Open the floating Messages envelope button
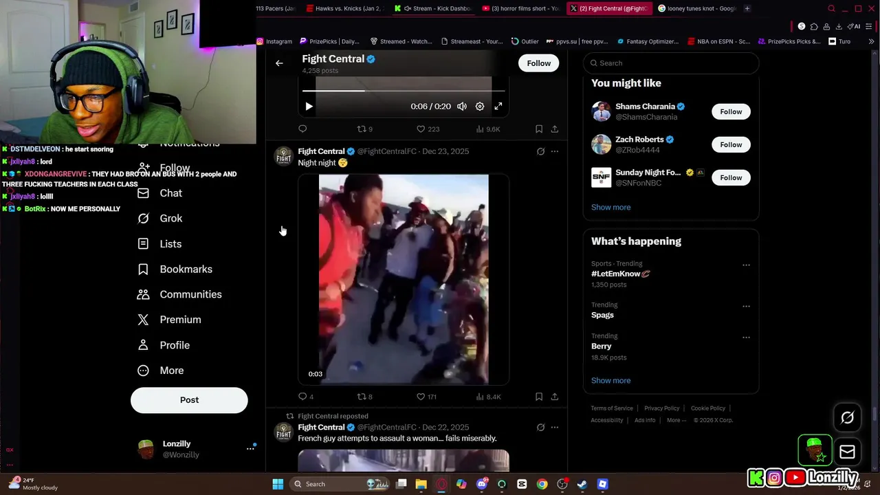The image size is (880, 495). [x=847, y=452]
